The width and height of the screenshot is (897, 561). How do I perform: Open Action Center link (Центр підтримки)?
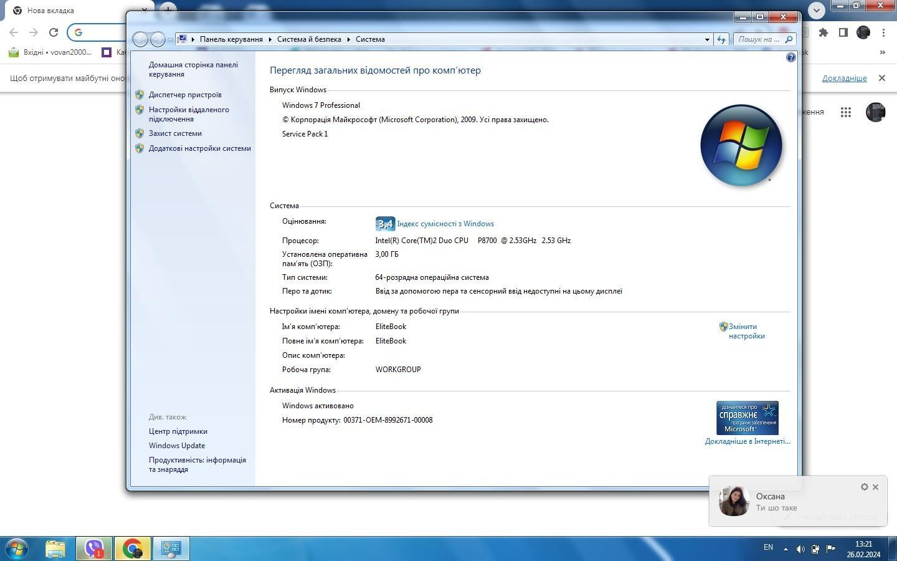(178, 431)
